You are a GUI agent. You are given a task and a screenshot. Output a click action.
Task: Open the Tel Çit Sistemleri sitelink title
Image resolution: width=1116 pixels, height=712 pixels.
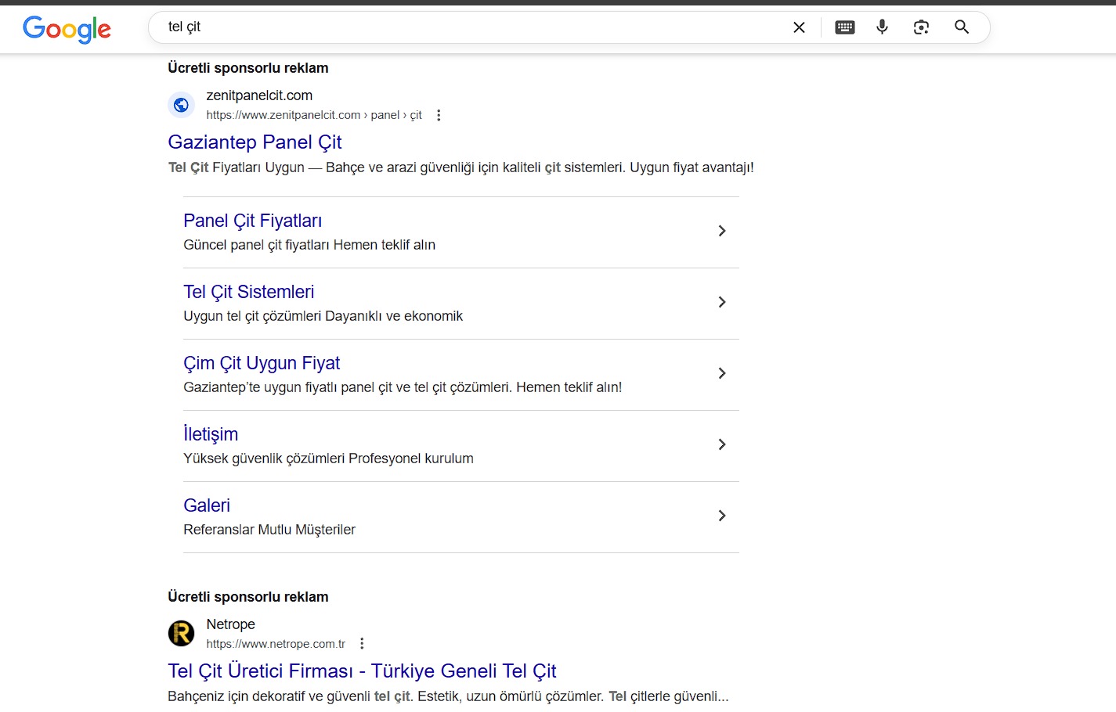pos(248,292)
